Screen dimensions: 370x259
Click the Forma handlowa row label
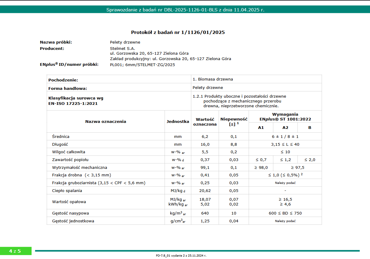(68, 89)
